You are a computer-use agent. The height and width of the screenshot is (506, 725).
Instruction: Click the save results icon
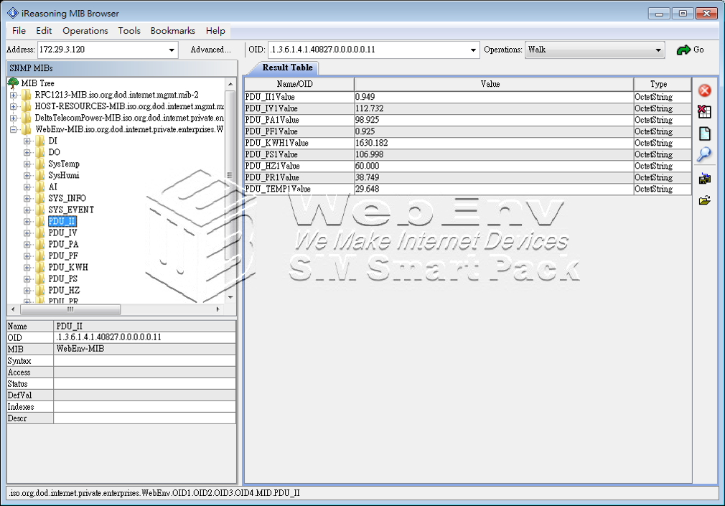pyautogui.click(x=705, y=179)
